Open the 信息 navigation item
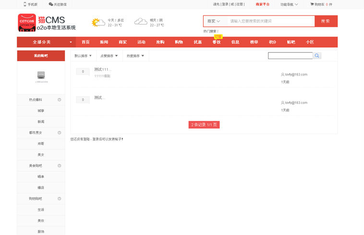The width and height of the screenshot is (364, 235). click(x=235, y=42)
